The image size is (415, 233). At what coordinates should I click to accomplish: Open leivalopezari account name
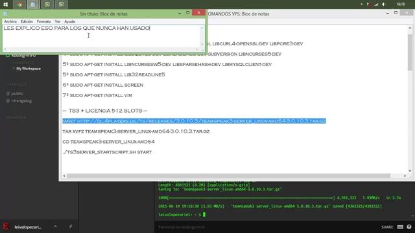coord(28,227)
